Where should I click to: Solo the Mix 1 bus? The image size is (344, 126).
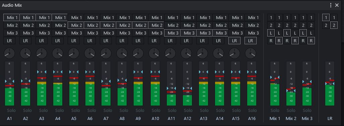[275, 110]
